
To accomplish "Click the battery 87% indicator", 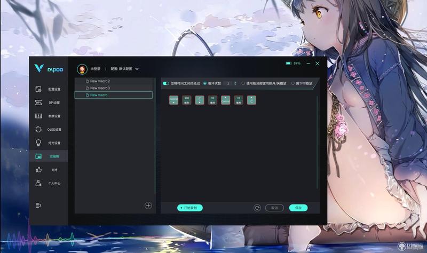I will (x=293, y=63).
